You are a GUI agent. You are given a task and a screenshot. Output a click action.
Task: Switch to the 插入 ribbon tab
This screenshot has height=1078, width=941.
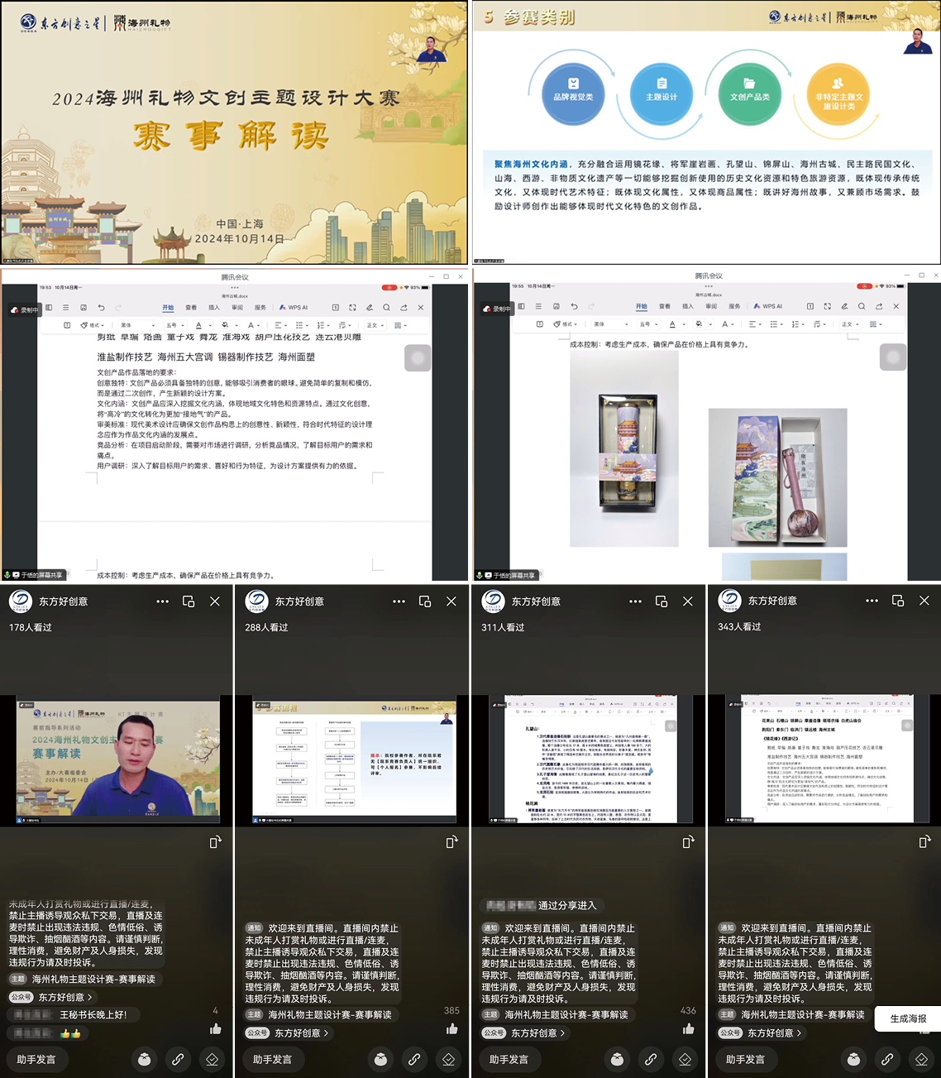coord(215,307)
